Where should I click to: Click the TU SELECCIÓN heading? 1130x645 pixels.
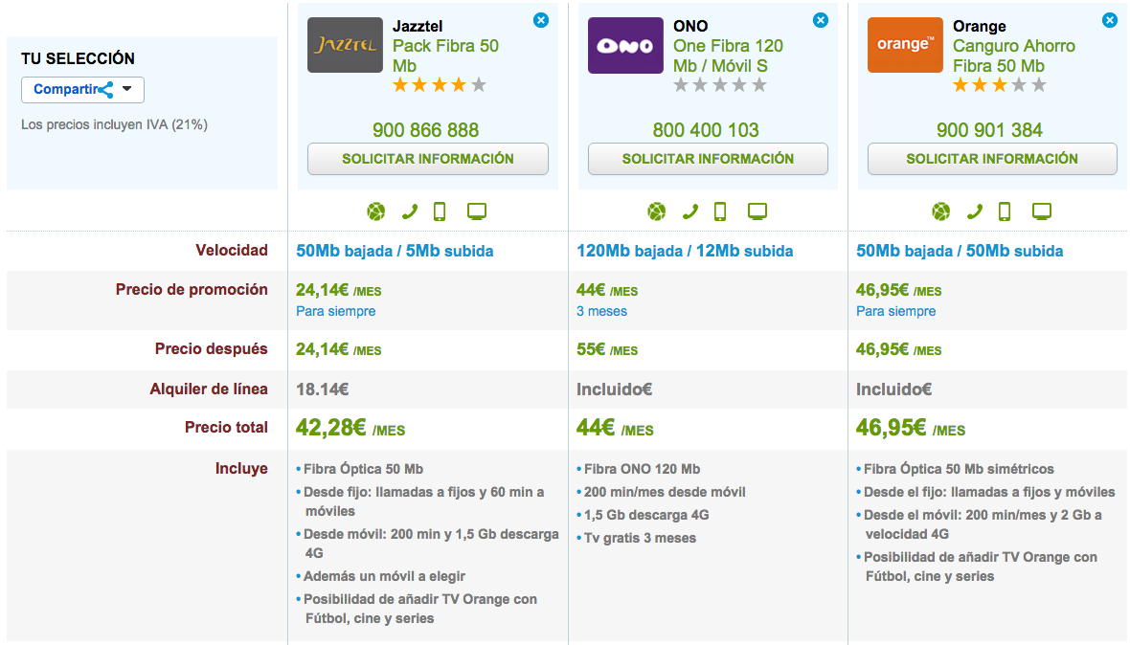[78, 58]
